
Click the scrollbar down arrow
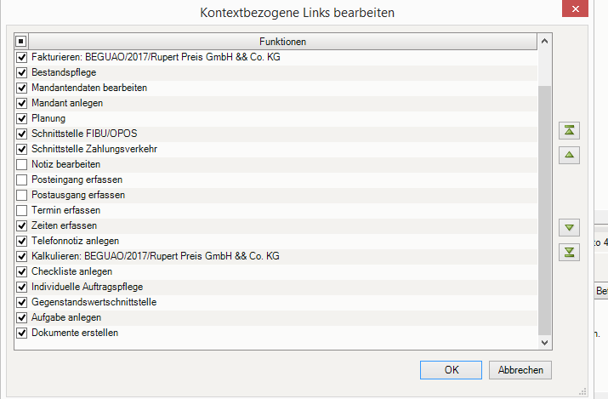(x=545, y=342)
